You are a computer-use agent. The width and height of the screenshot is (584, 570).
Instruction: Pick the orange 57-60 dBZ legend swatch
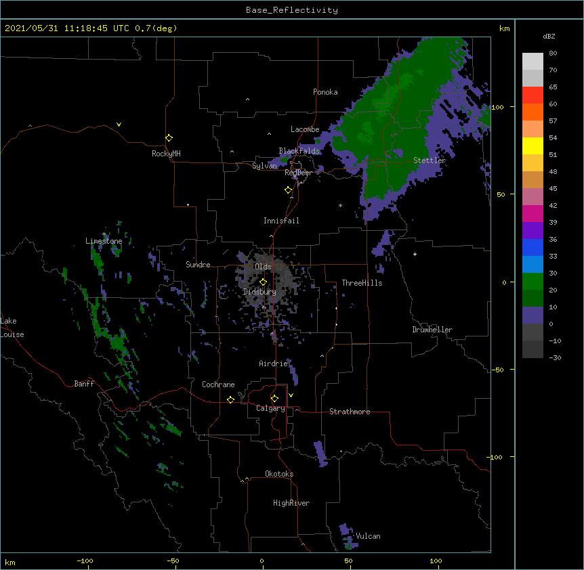point(533,112)
